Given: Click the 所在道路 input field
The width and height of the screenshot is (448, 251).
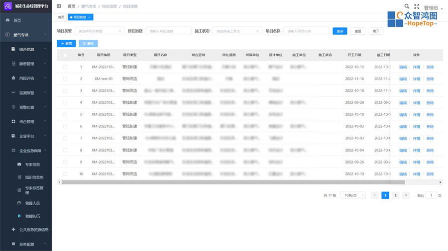Looking at the screenshot, I should click(168, 31).
